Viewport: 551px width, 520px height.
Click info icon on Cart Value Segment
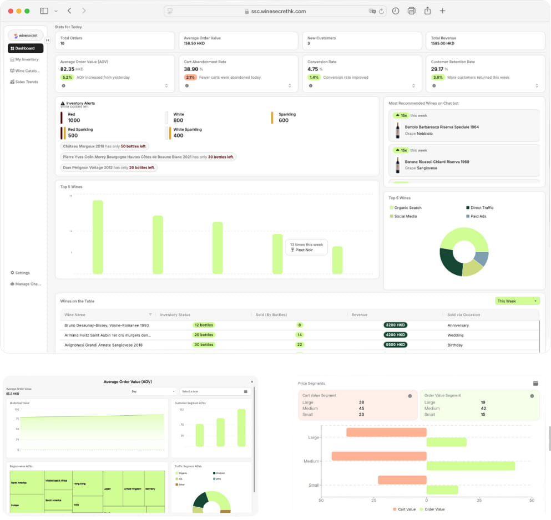click(x=410, y=396)
